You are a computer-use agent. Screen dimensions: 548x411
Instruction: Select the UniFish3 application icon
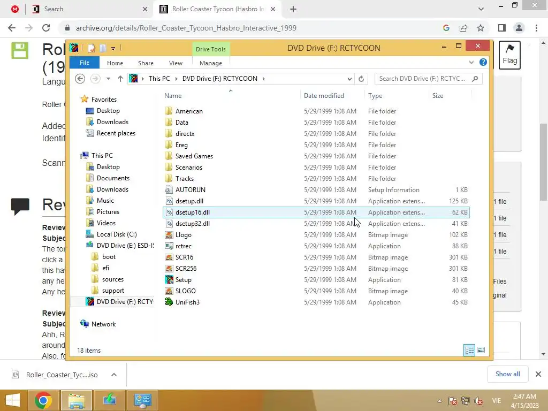point(169,302)
